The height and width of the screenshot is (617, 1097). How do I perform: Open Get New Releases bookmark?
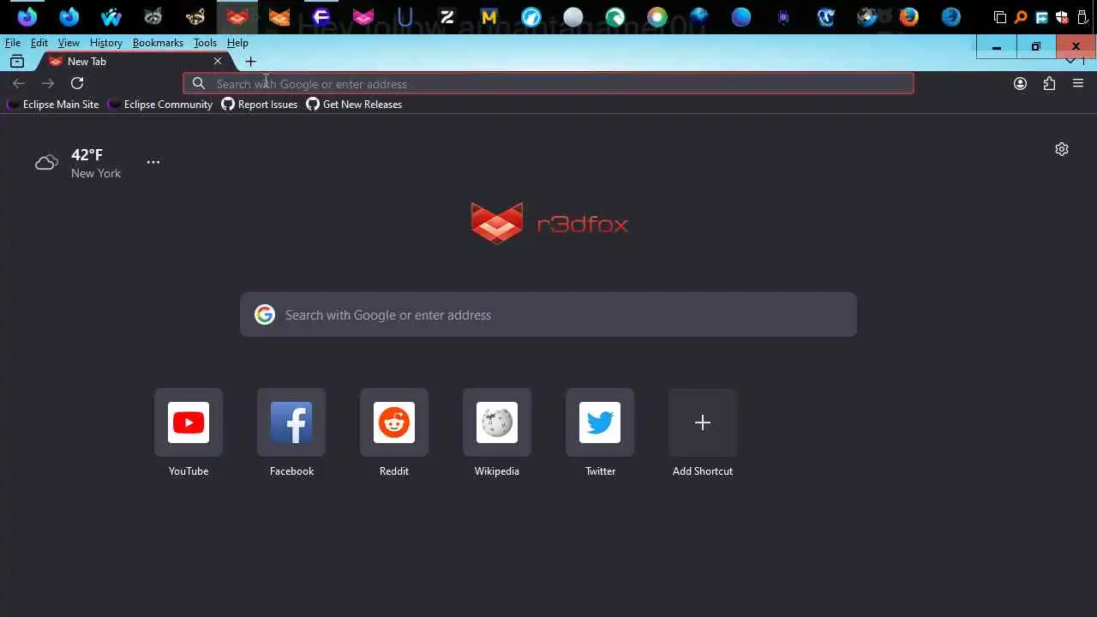pos(354,105)
